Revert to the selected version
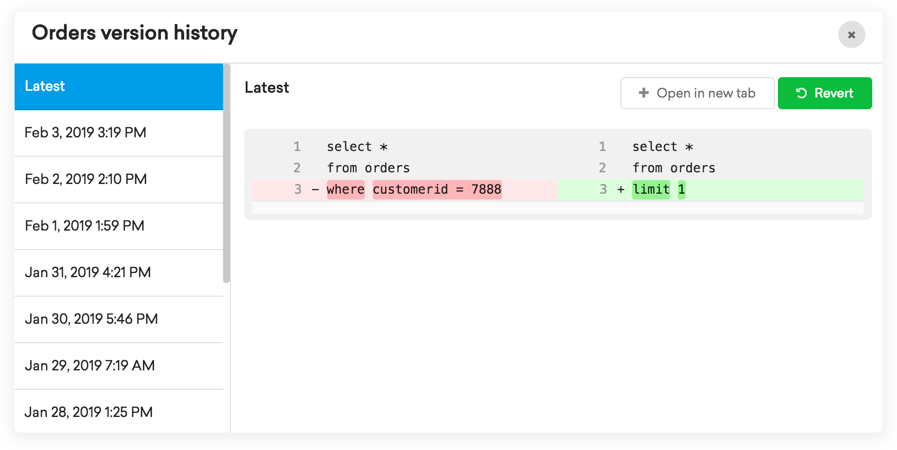 [x=825, y=93]
